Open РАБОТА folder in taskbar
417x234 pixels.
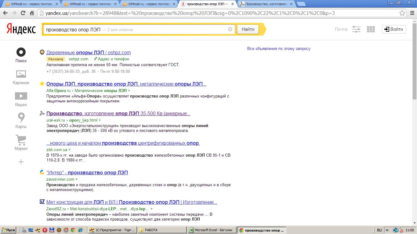[162, 230]
